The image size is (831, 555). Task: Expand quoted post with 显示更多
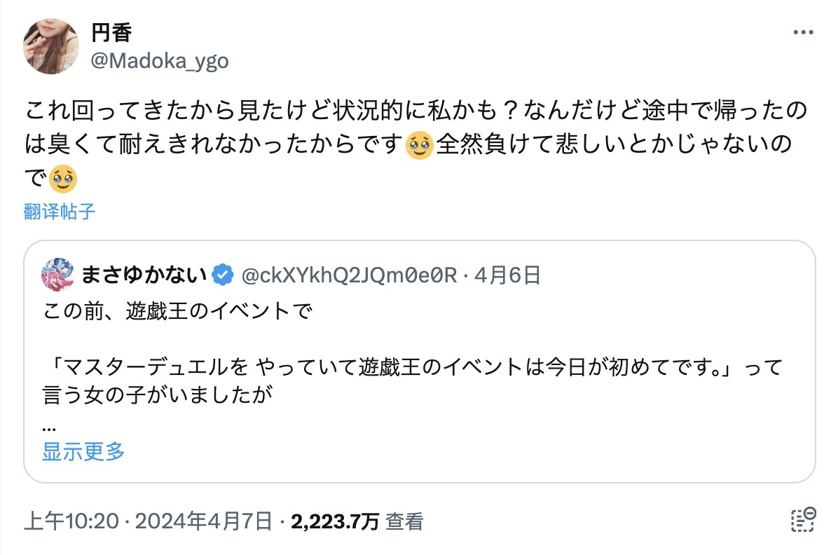(x=83, y=451)
